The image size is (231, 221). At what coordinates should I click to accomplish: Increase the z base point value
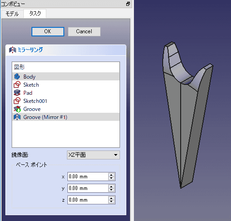click(x=111, y=198)
